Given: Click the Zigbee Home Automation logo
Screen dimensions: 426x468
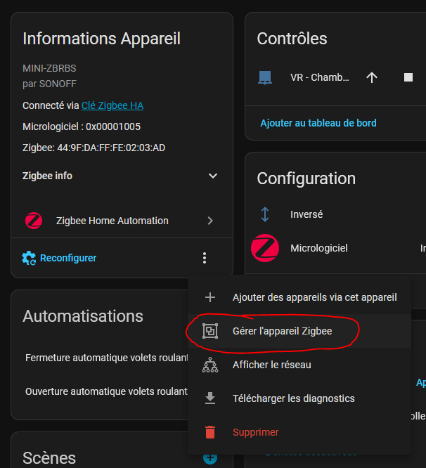Looking at the screenshot, I should pyautogui.click(x=33, y=221).
